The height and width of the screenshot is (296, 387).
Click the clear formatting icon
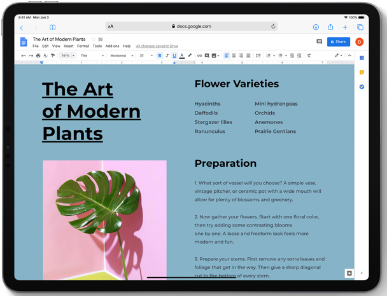tap(309, 56)
